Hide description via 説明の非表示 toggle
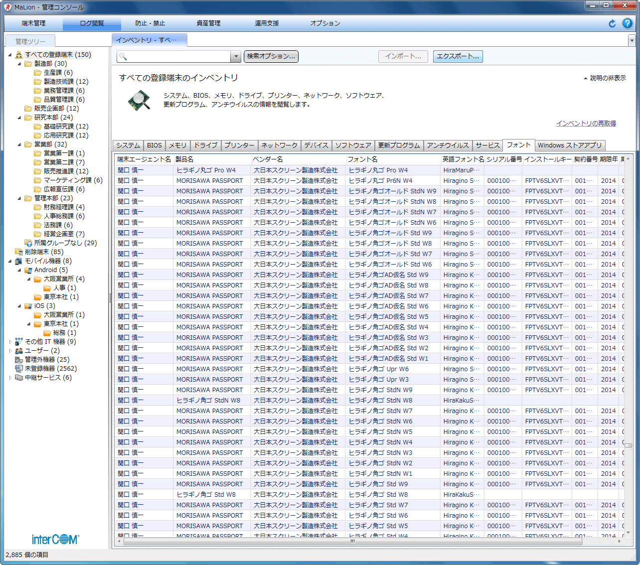This screenshot has width=640, height=565. point(605,78)
